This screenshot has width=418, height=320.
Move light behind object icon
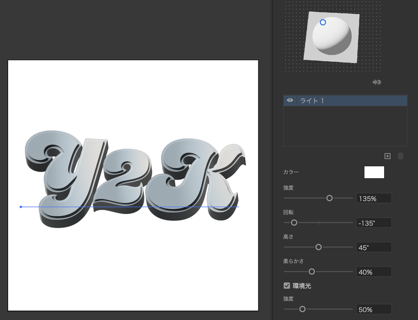coord(377,82)
